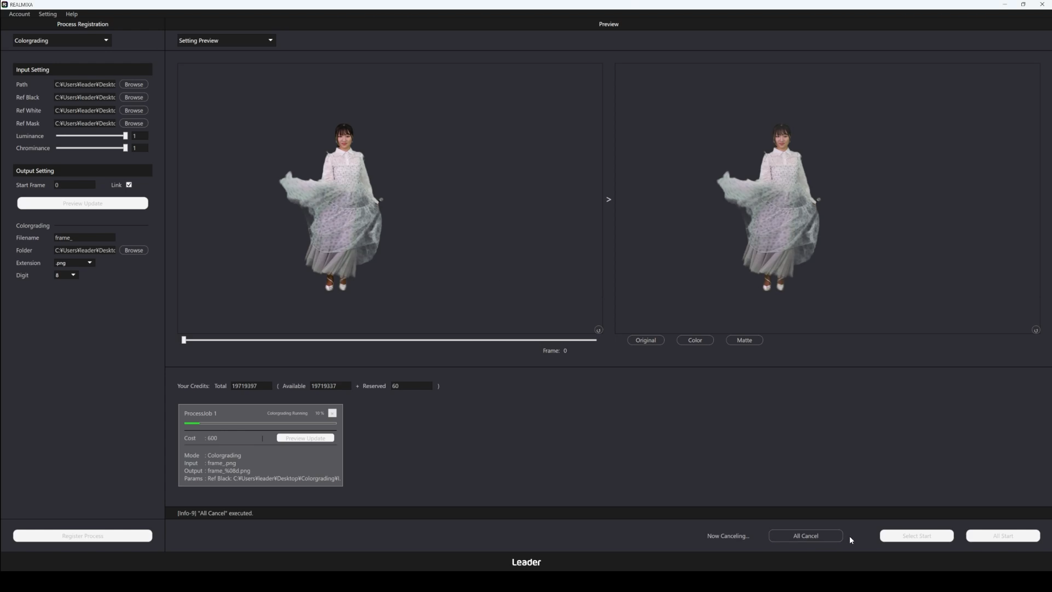This screenshot has width=1052, height=592.
Task: Open the Colorgrading process type dropdown
Action: click(x=62, y=41)
